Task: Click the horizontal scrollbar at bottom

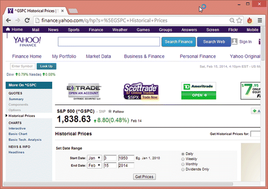Action: 118,184
